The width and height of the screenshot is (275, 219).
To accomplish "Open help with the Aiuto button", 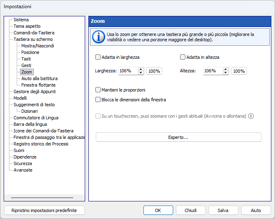I will (256, 210).
